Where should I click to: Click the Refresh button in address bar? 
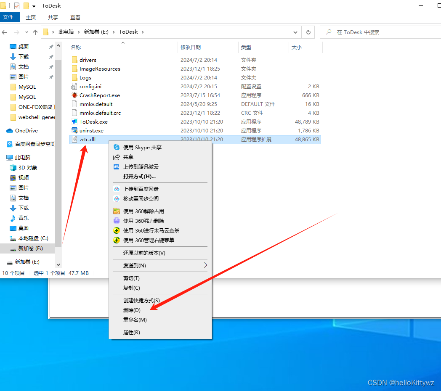coord(308,32)
